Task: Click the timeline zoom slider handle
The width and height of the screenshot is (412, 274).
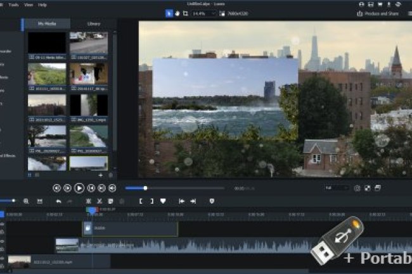Action: point(13,201)
